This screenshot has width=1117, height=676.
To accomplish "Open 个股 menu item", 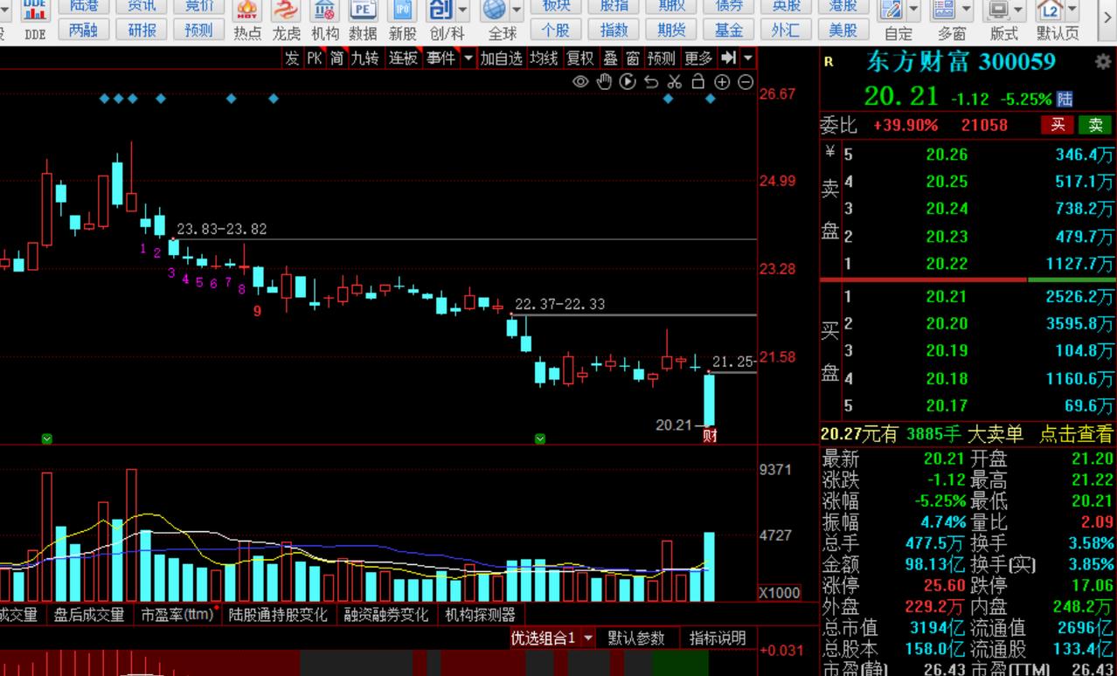I will pyautogui.click(x=556, y=31).
